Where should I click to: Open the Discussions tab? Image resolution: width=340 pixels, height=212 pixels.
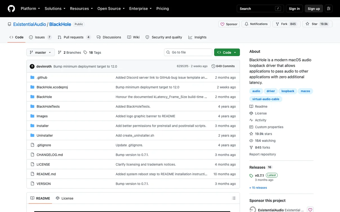(109, 37)
